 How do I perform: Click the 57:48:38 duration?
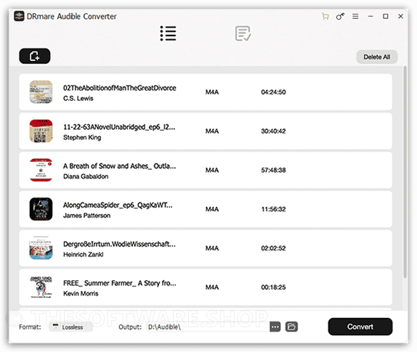tap(273, 171)
